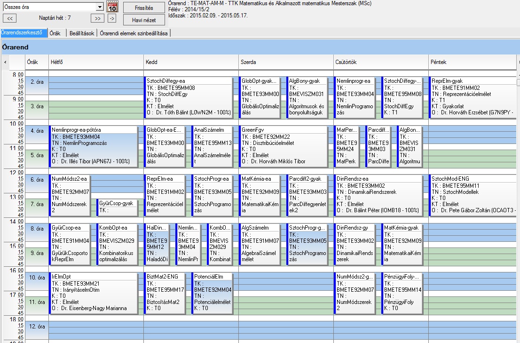Select GyűrCsop-ea class on Monday afternoon
Viewport: 520px width, 343px height.
(x=70, y=245)
